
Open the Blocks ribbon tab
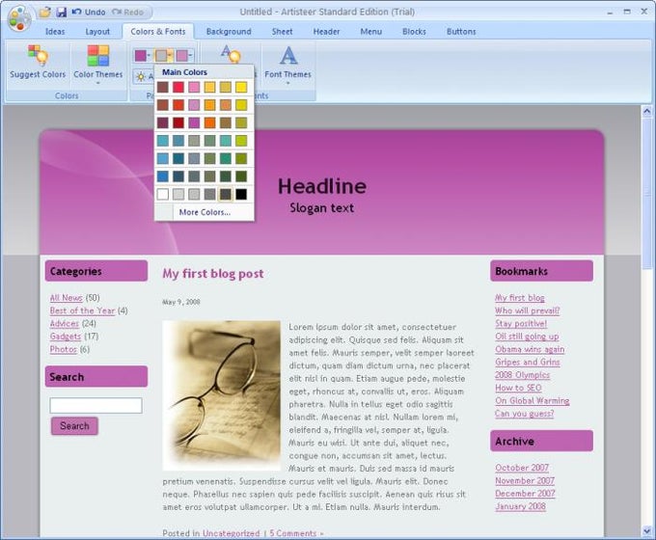[x=414, y=32]
